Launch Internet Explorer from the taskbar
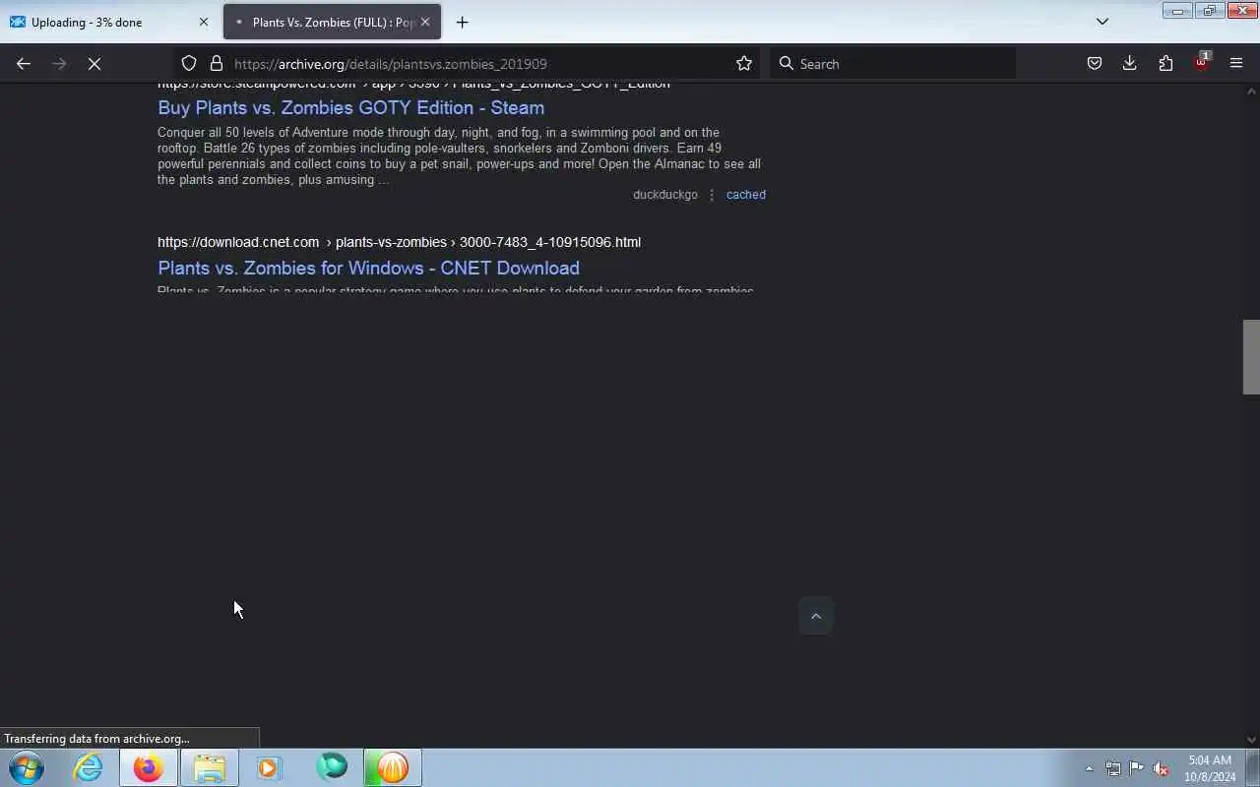 (x=89, y=767)
